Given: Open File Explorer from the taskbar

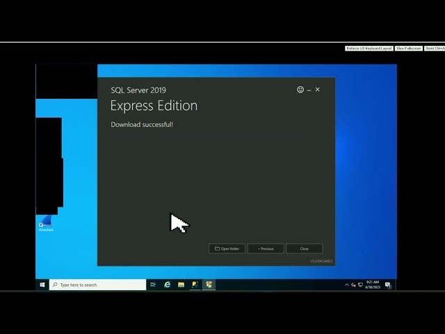Looking at the screenshot, I should 181,285.
